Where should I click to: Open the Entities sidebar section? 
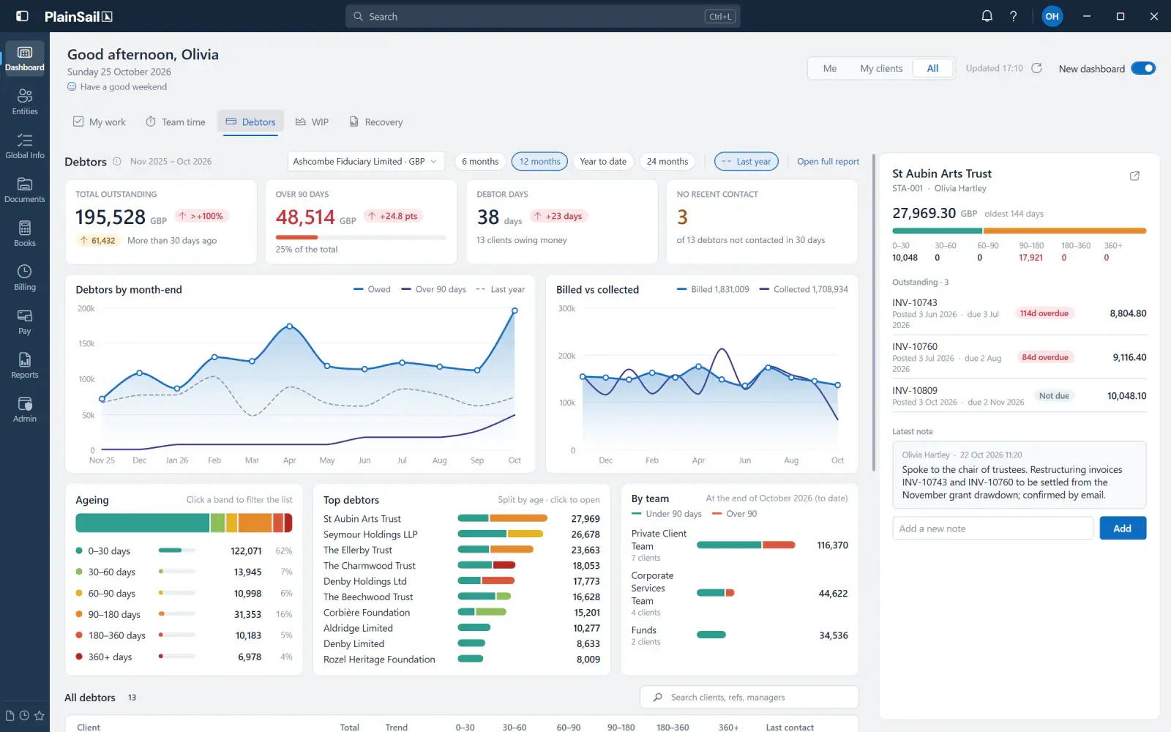[x=25, y=102]
